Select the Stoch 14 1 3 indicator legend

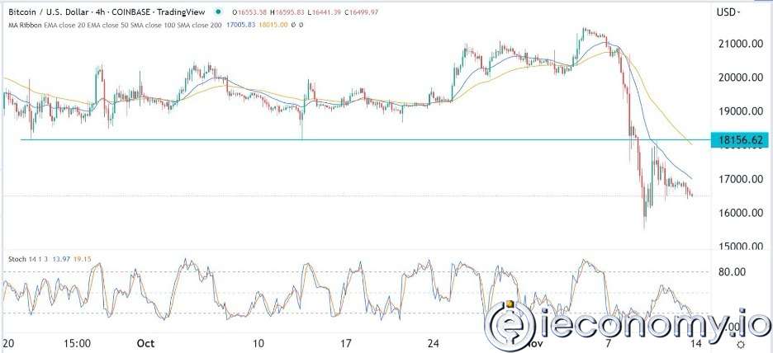coord(28,258)
